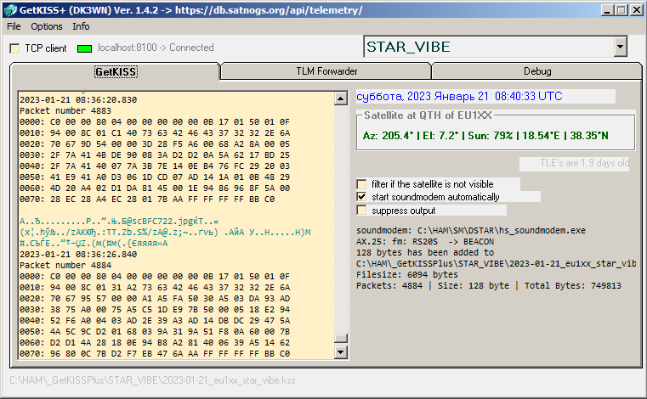Click the packet log scroll up arrow
The width and height of the screenshot is (647, 399).
[340, 98]
